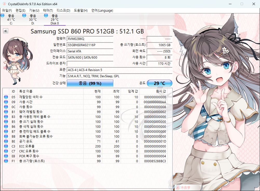Click status icon next to CRC 오류 횟수
260x191 pixels.
tap(6, 151)
